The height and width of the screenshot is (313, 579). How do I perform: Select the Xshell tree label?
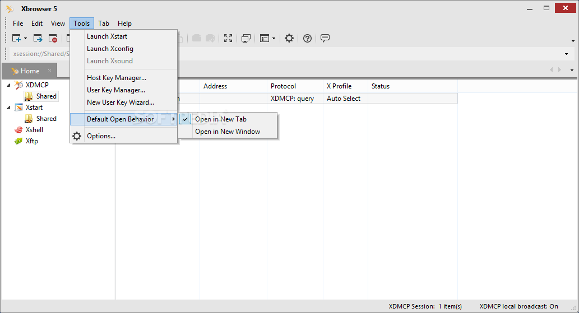coord(34,130)
